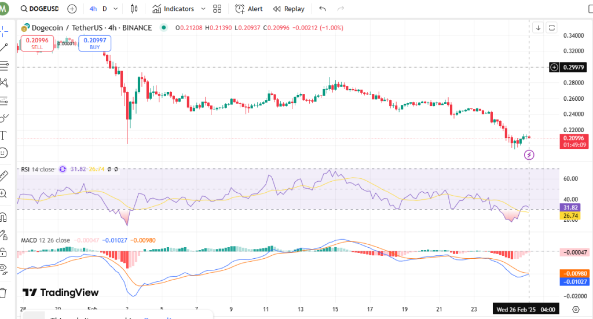
Task: Activate the zoom in tool
Action: (x=3, y=193)
